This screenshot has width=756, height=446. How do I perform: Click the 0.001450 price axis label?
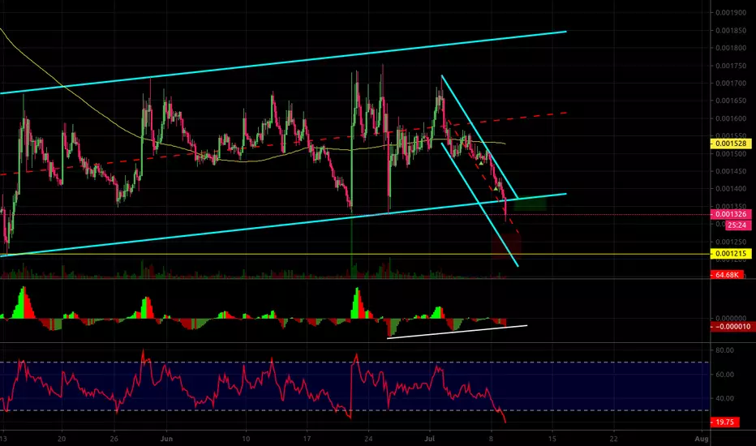tap(731, 171)
